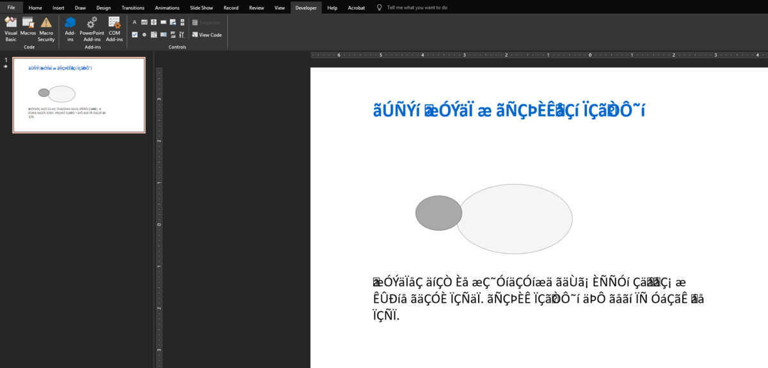Switch to the Transitions tab
768x368 pixels.
(132, 8)
